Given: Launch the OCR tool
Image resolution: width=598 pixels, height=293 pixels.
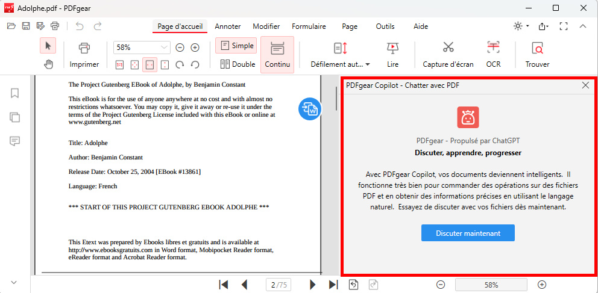Looking at the screenshot, I should 494,55.
